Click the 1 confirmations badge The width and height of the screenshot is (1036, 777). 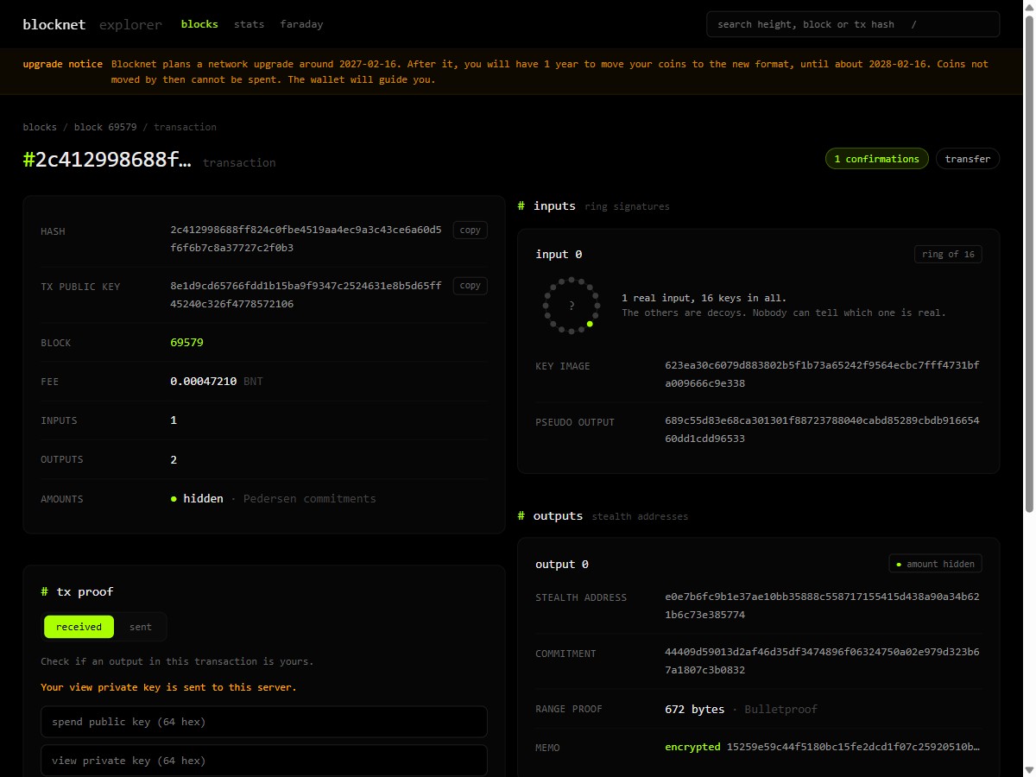point(876,159)
